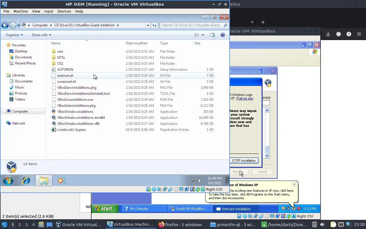Image resolution: width=366 pixels, height=229 pixels.
Task: Open Explorer Help question mark icon
Action: click(223, 35)
